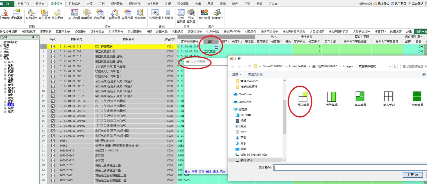The height and width of the screenshot is (184, 427).
Task: Switch to the 打印输出 ribbon tab
Action: (x=74, y=4)
